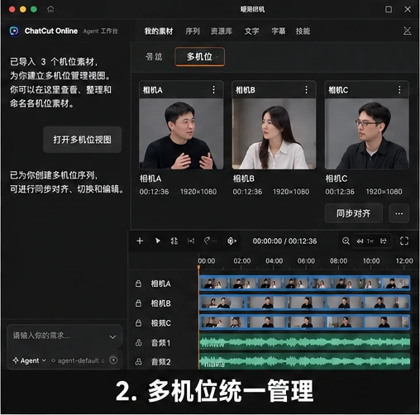420x415 pixels.
Task: Select the sub-tab left of 多机位
Action: [x=154, y=57]
